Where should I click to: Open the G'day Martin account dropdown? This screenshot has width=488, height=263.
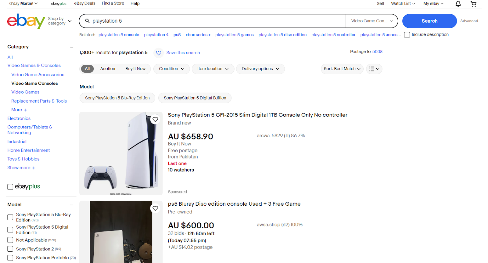tap(23, 4)
